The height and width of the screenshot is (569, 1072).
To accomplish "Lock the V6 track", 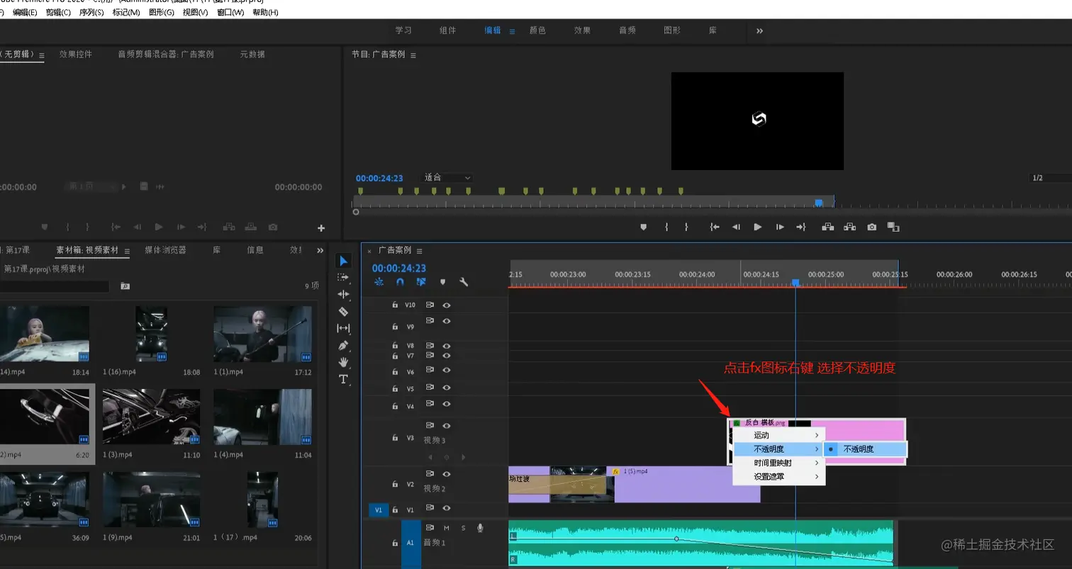I will (395, 372).
